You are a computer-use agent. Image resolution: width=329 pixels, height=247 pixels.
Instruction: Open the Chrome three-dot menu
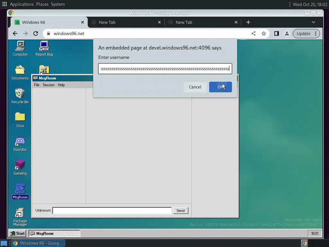[316, 33]
